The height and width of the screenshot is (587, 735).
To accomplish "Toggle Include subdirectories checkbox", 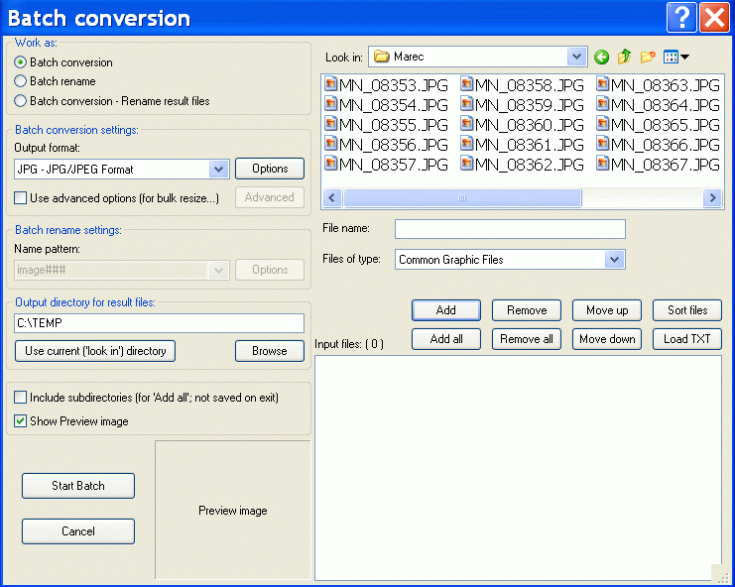I will coord(21,398).
